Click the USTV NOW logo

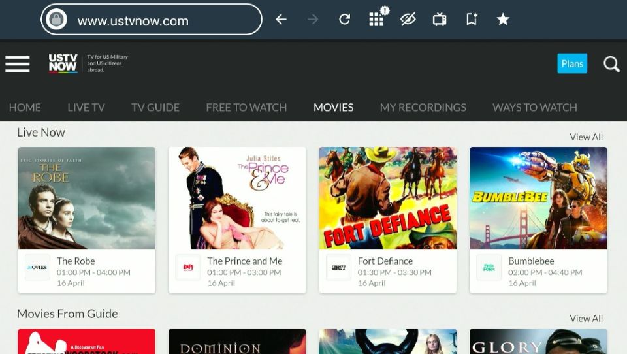tap(63, 63)
